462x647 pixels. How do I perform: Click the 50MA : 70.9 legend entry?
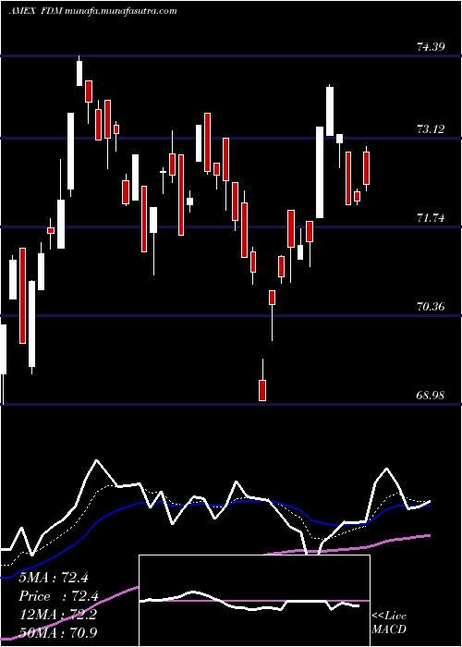(58, 632)
